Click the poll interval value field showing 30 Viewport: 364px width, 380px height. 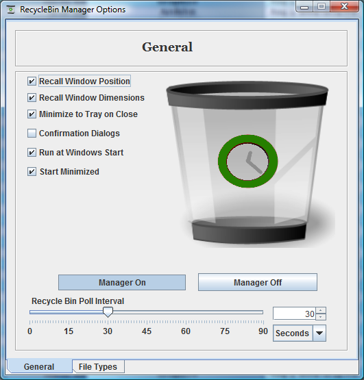294,314
